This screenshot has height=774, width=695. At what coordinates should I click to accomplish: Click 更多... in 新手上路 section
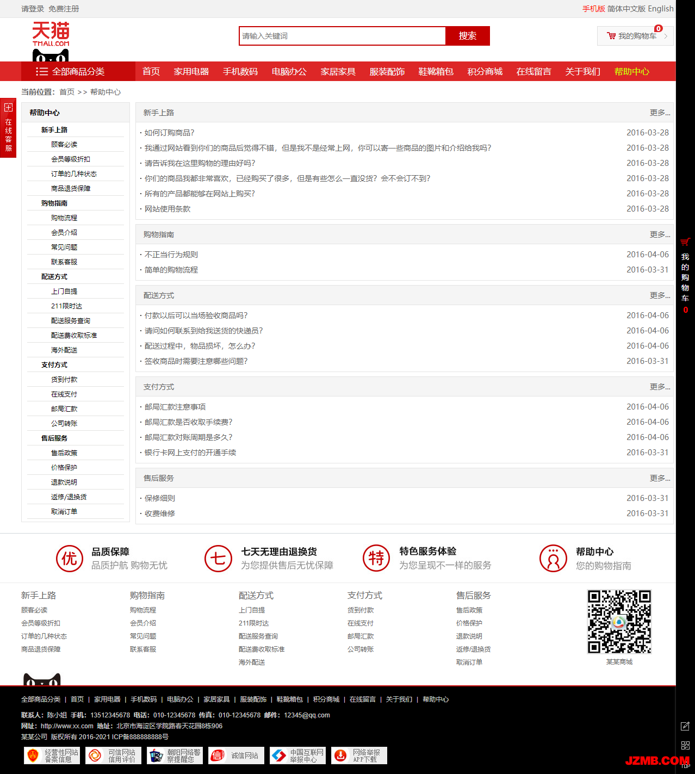click(660, 113)
